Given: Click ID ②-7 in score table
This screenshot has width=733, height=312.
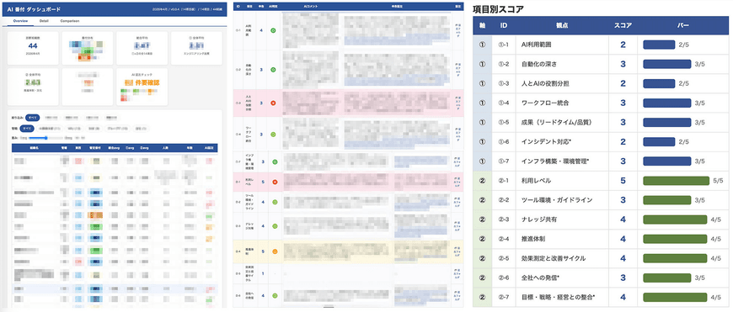Looking at the screenshot, I should pyautogui.click(x=504, y=297).
